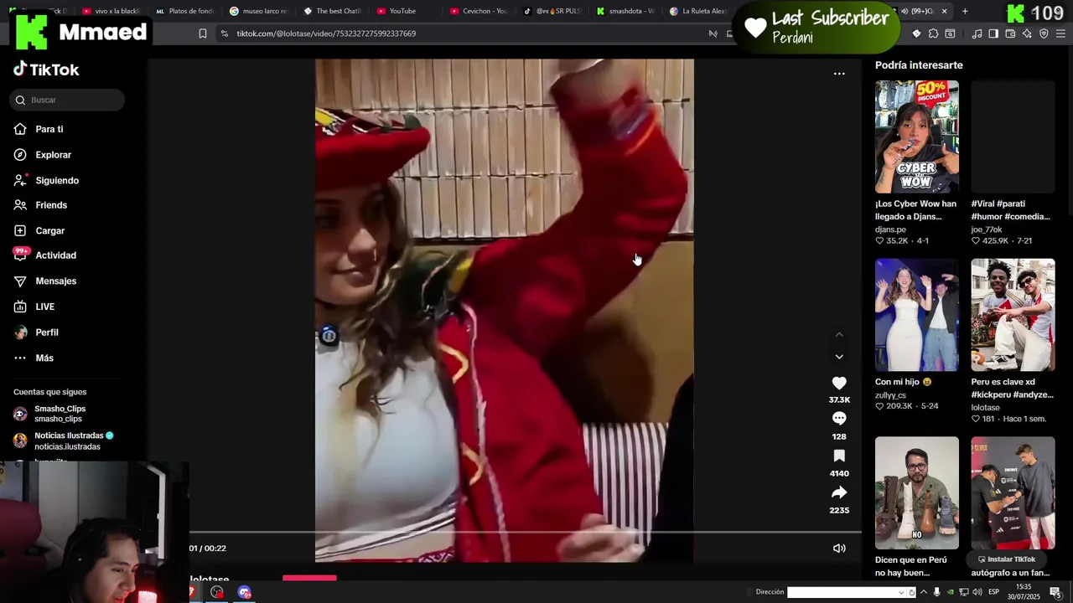Focus the Buscar search field

(67, 100)
